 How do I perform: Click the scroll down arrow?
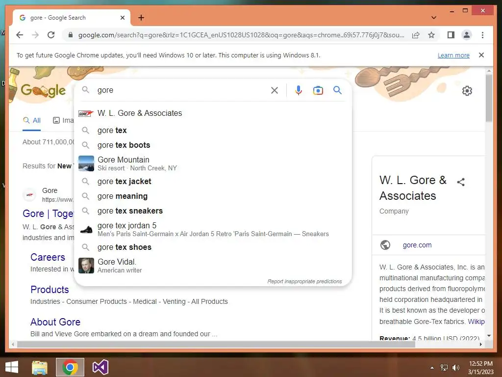pyautogui.click(x=489, y=336)
